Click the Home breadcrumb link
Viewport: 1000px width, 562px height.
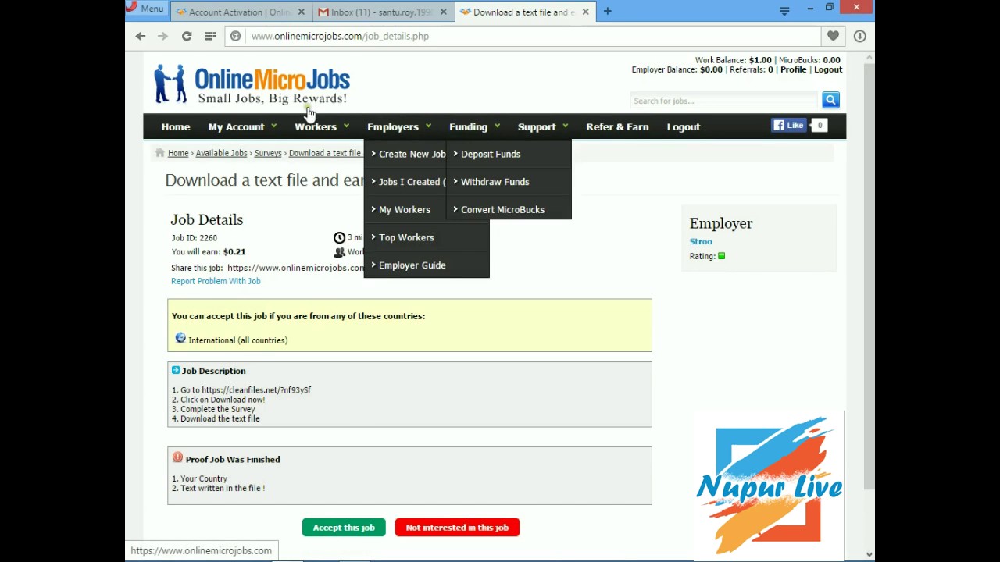(x=178, y=153)
